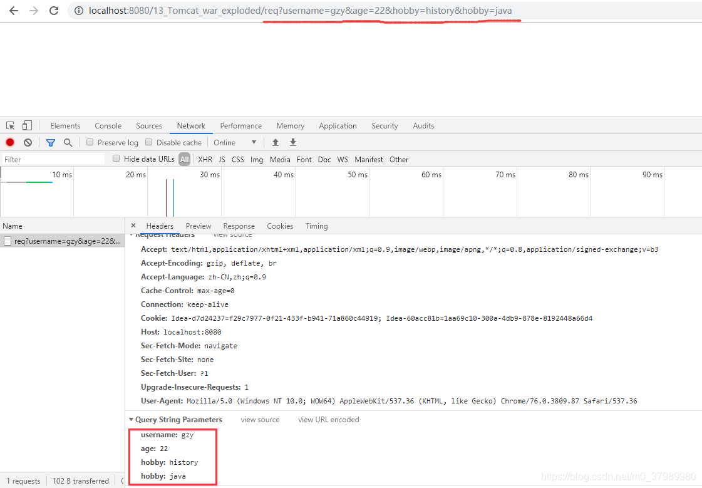Open the Timing tab of the request

[x=316, y=226]
